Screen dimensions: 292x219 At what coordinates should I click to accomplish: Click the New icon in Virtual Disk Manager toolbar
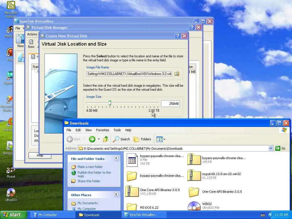[x=31, y=44]
